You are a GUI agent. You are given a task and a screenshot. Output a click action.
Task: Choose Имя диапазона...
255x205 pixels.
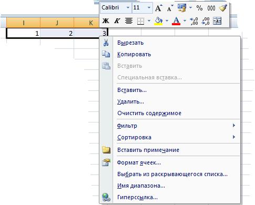(170, 186)
